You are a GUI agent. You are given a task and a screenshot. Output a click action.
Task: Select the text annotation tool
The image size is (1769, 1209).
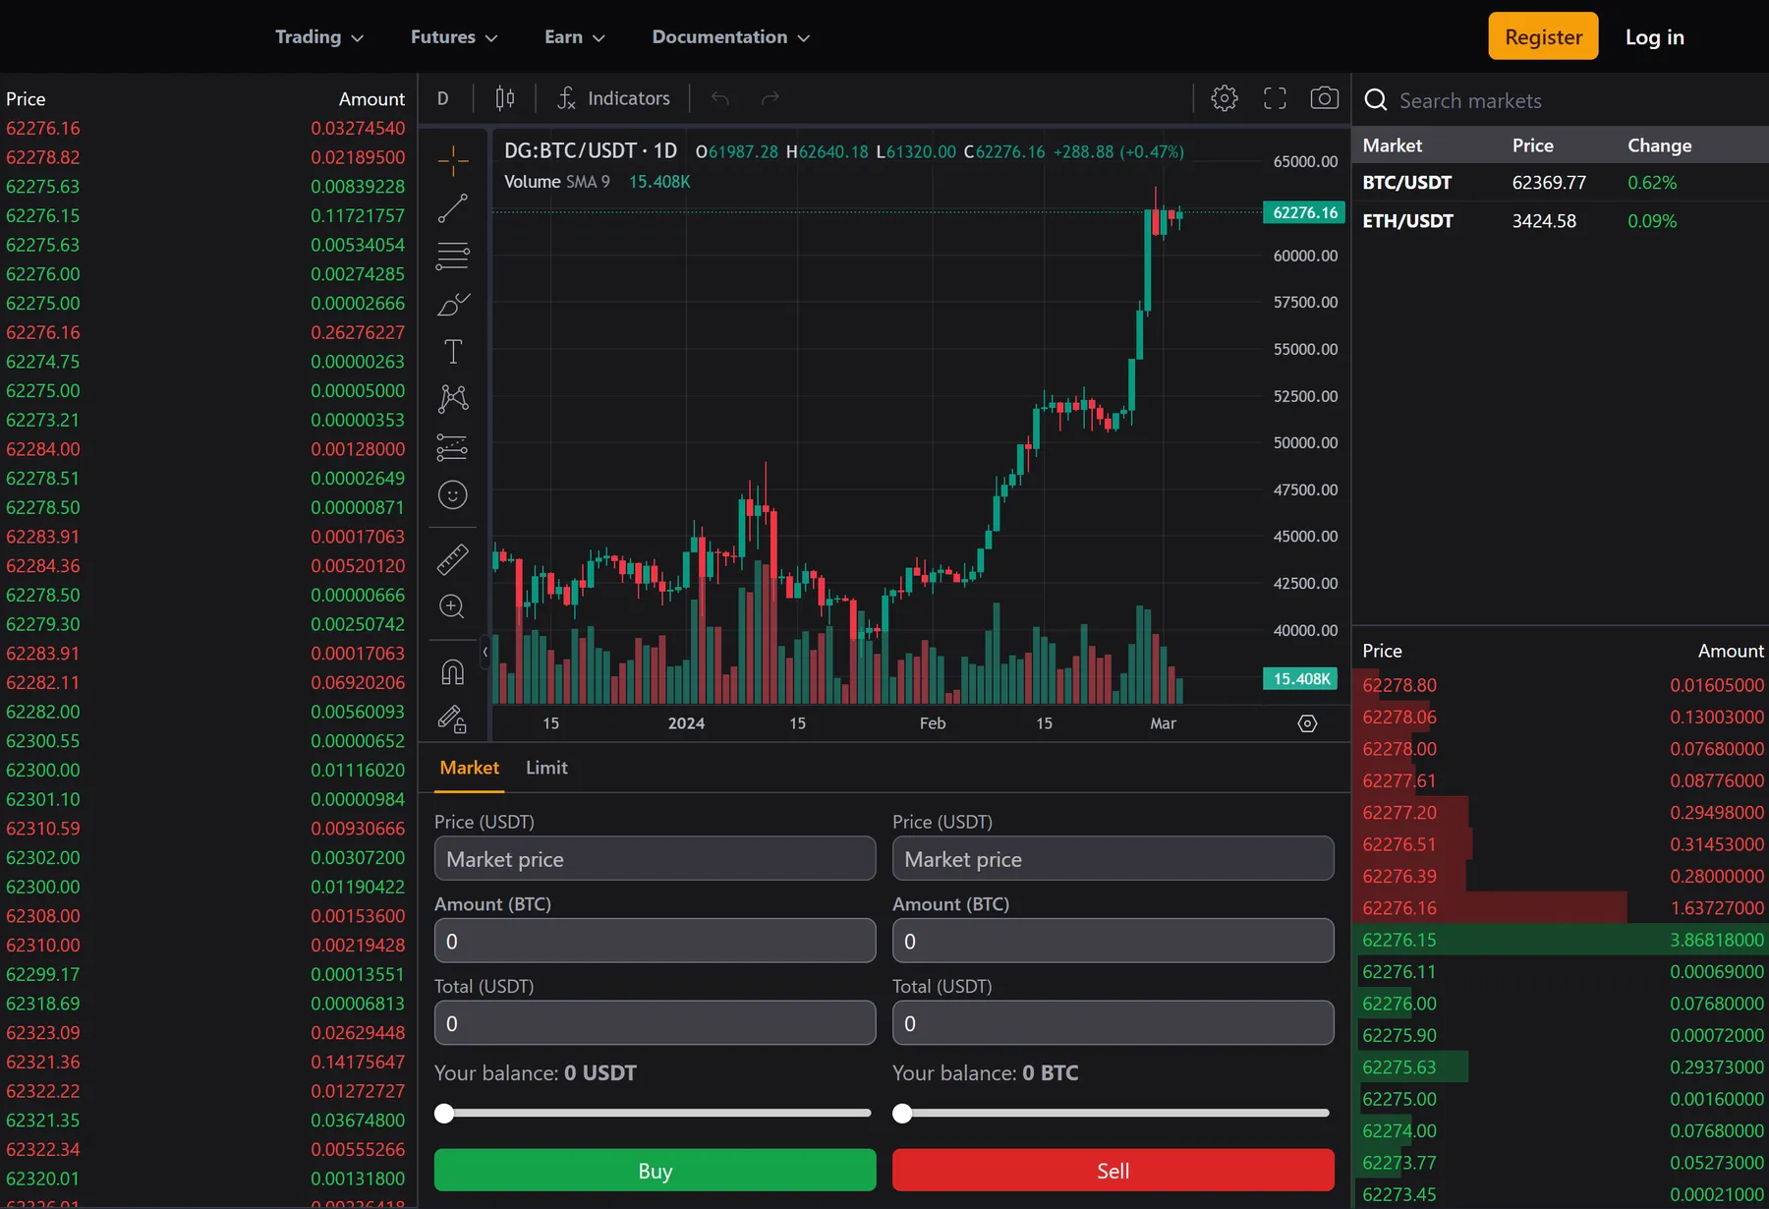[453, 352]
